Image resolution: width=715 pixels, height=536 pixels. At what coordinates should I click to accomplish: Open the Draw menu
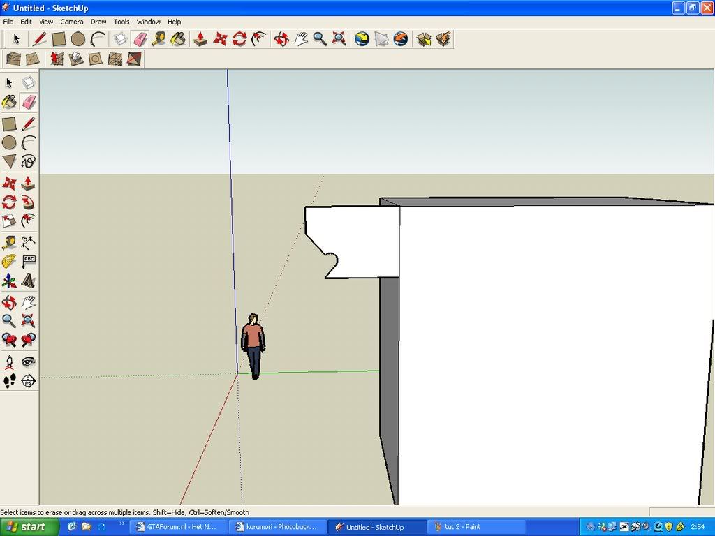click(98, 22)
